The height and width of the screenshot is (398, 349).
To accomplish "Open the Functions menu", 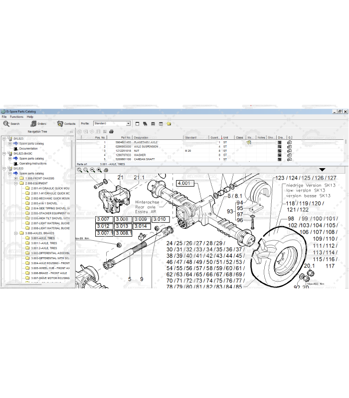I will coord(16,116).
